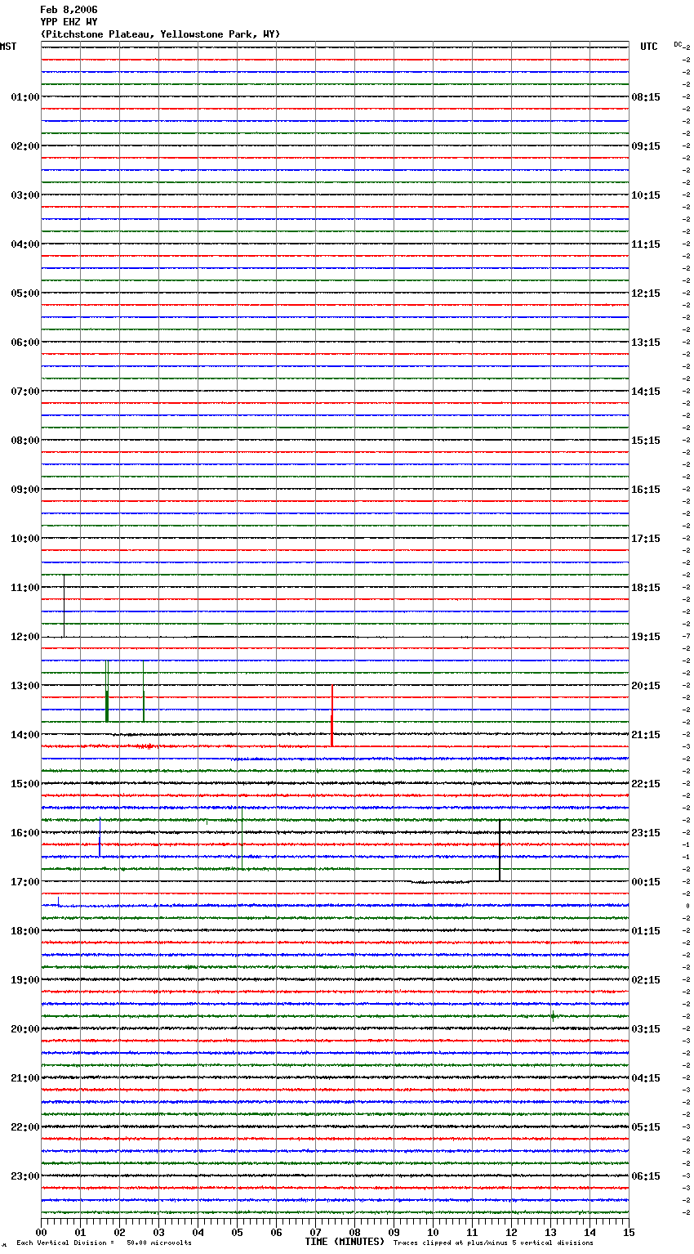Click the small green blip near minute 13
This screenshot has height=1254, width=694.
pyautogui.click(x=553, y=1016)
